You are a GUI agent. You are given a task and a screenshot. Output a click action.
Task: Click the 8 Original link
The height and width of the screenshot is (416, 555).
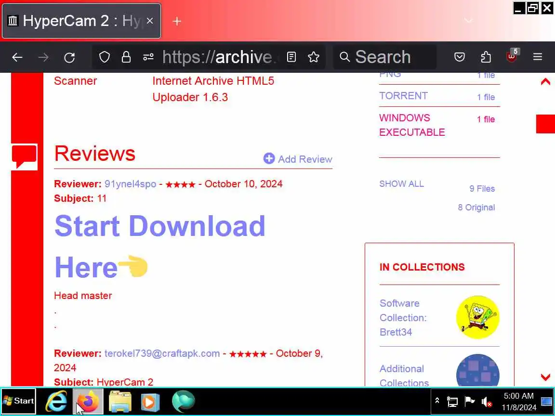tap(476, 208)
